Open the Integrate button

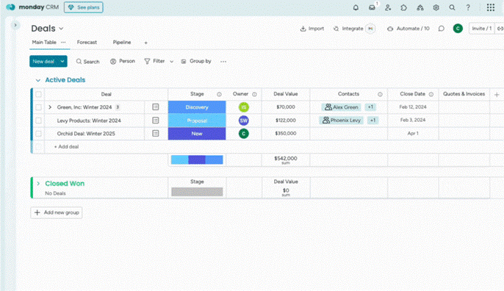click(348, 29)
